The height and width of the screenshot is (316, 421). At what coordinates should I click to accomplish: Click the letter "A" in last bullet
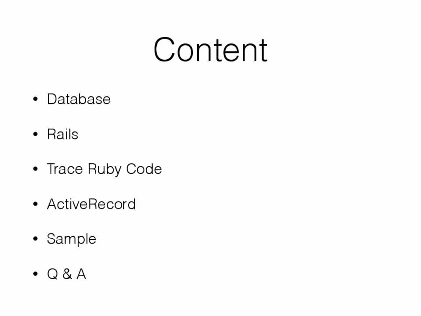(81, 274)
